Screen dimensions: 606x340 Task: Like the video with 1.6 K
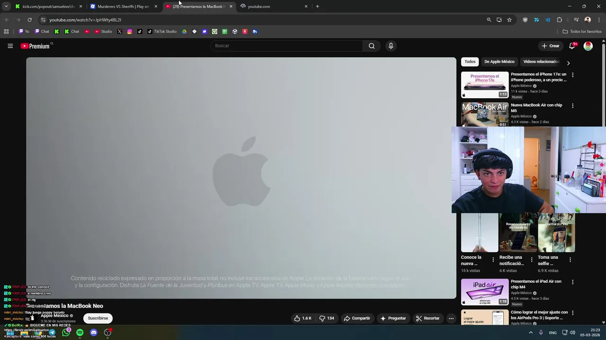pyautogui.click(x=303, y=318)
